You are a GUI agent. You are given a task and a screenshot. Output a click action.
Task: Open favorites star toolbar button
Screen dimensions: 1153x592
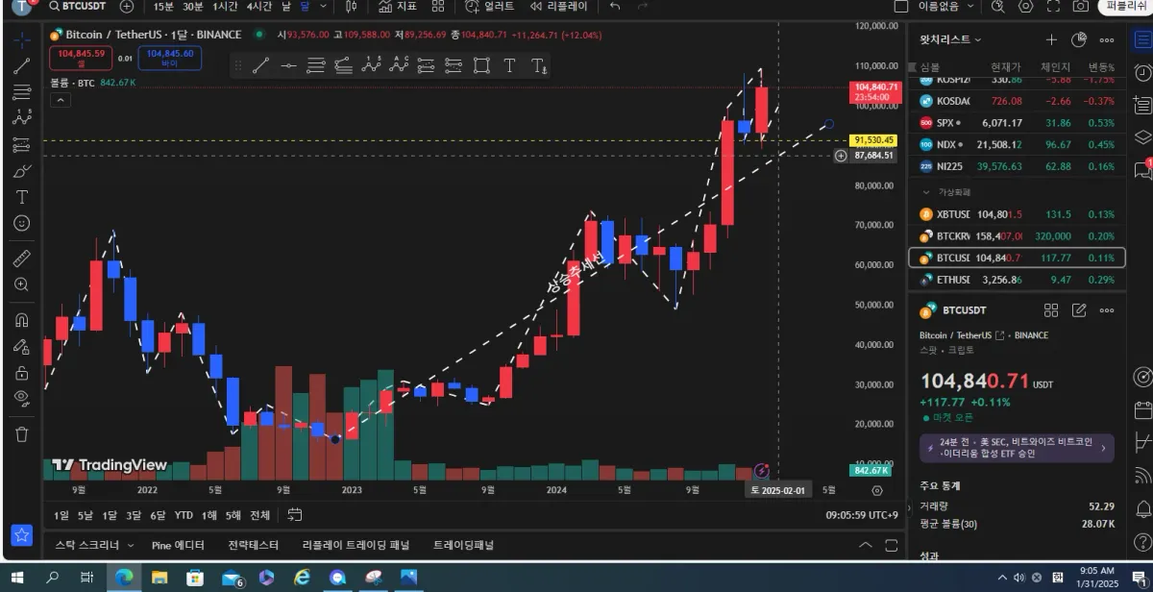(x=21, y=535)
